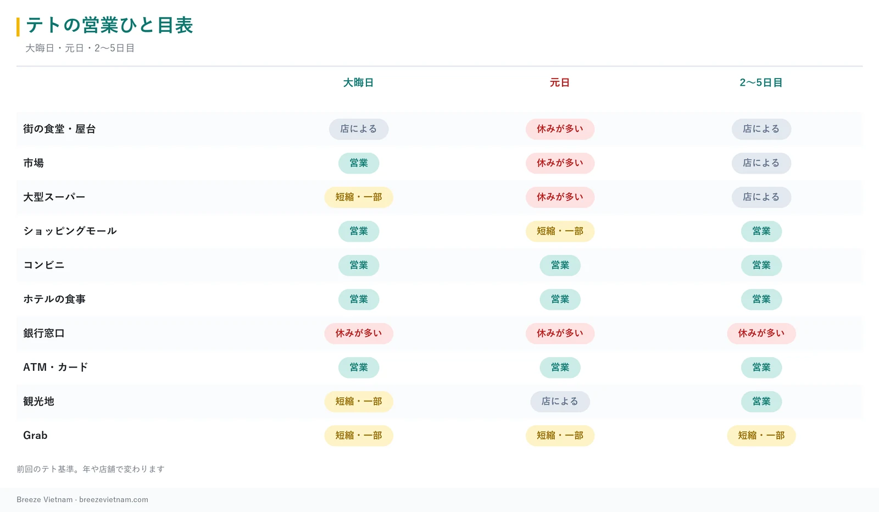Select 短縮・一部 for Grab on 2〜5日目
The width and height of the screenshot is (879, 512).
[761, 436]
